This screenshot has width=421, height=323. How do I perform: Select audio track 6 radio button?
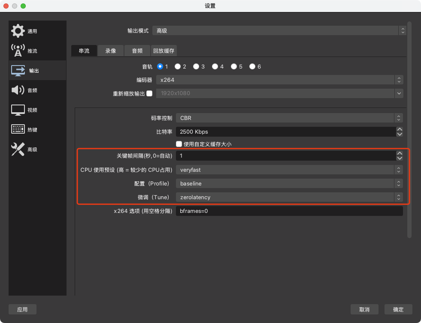pos(252,66)
